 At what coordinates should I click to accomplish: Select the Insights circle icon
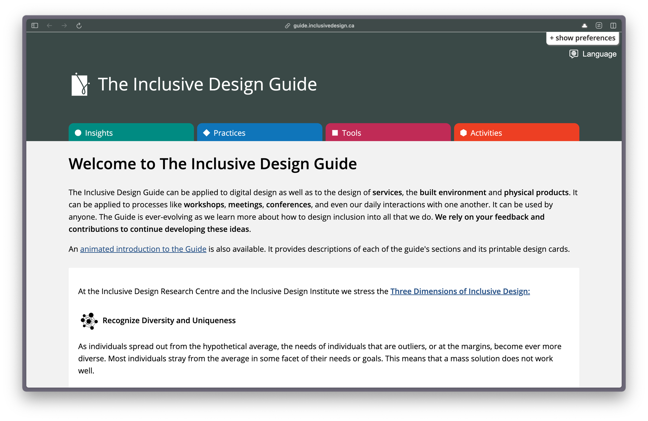point(78,132)
